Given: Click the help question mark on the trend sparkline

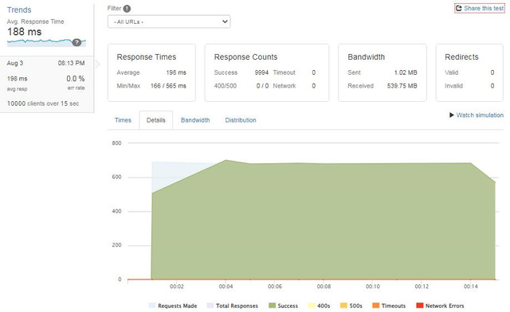Looking at the screenshot, I should pos(76,42).
